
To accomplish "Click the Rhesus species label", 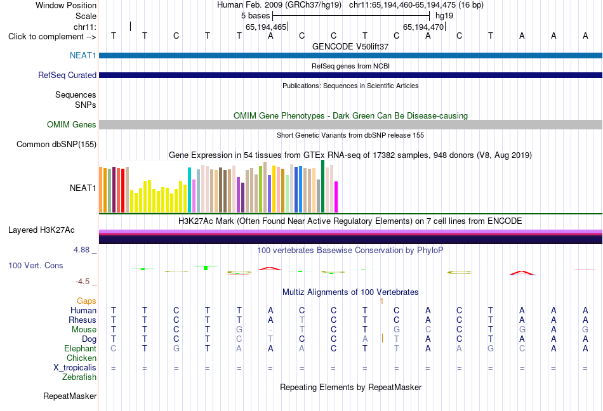I will coord(83,320).
